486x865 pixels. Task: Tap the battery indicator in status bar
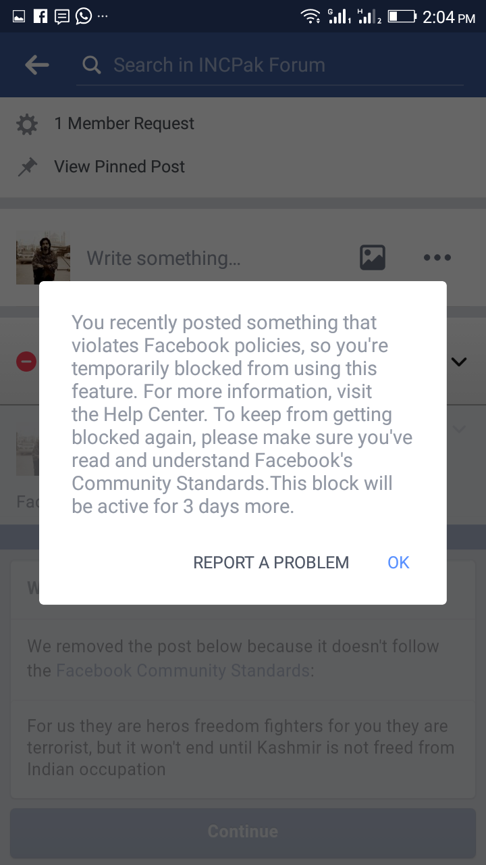402,16
